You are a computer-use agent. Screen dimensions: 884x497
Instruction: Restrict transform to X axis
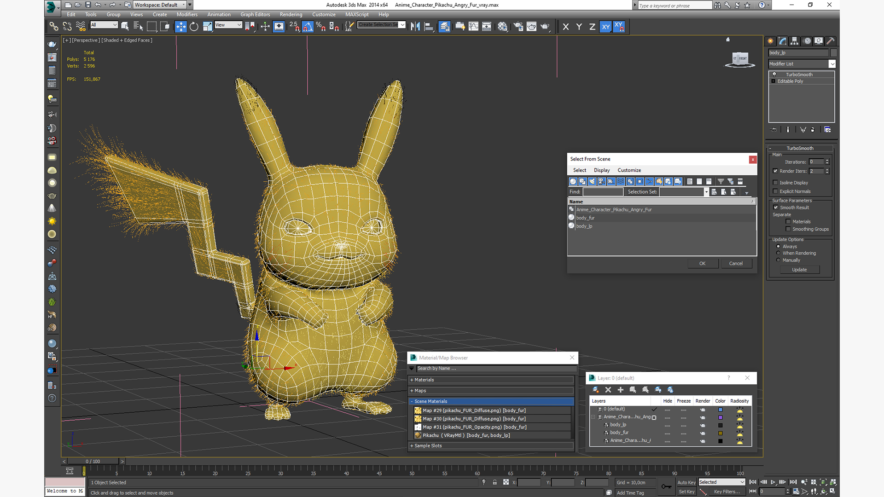(566, 27)
